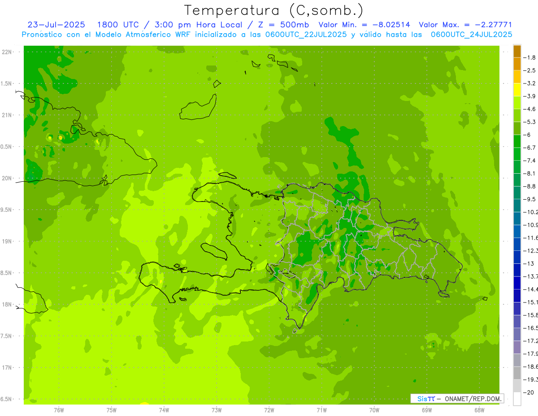The height and width of the screenshot is (416, 538).
Task: Click the "75W" longitude label
Action: (x=111, y=410)
